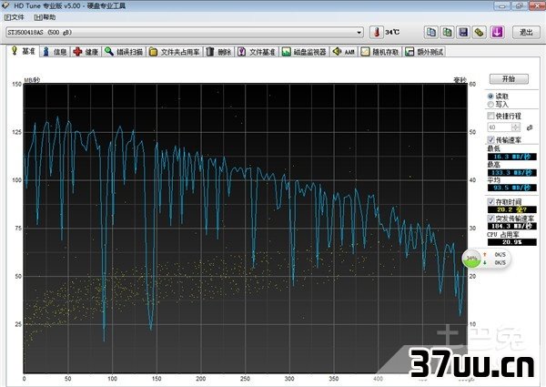
Task: Click the short stroke size field showing 40
Action: coord(500,127)
